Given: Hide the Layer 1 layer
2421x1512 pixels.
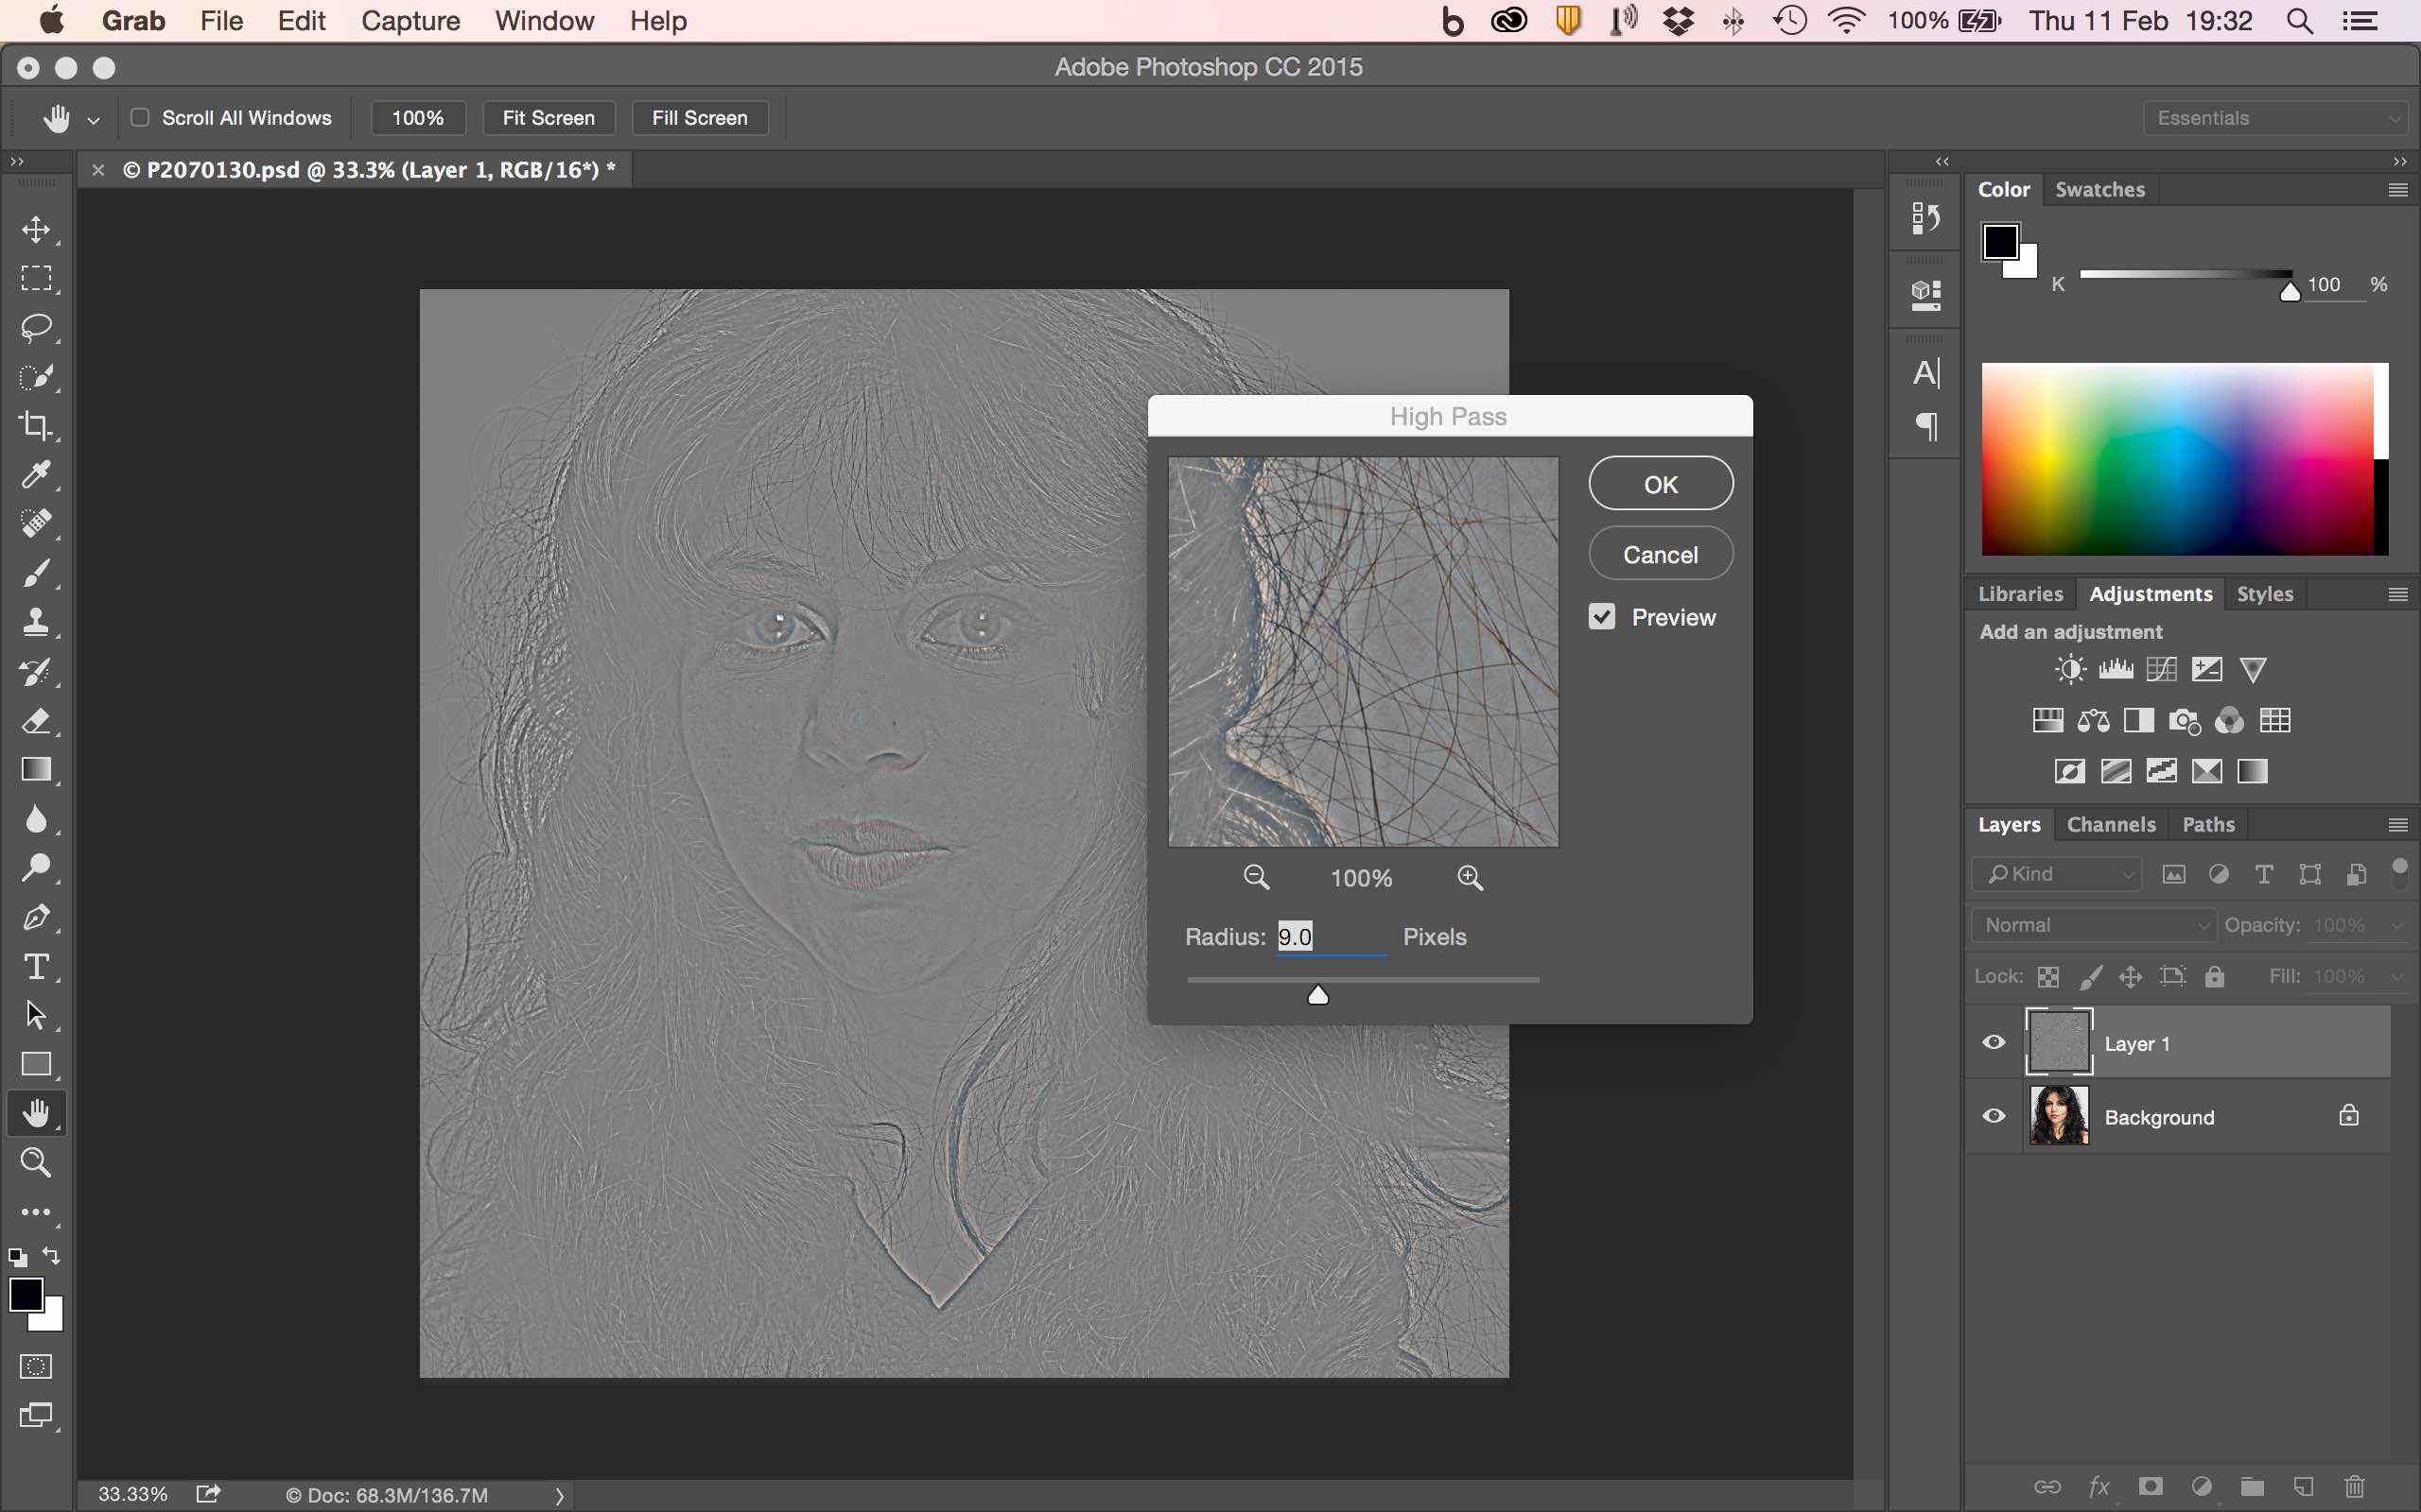Looking at the screenshot, I should (1993, 1043).
